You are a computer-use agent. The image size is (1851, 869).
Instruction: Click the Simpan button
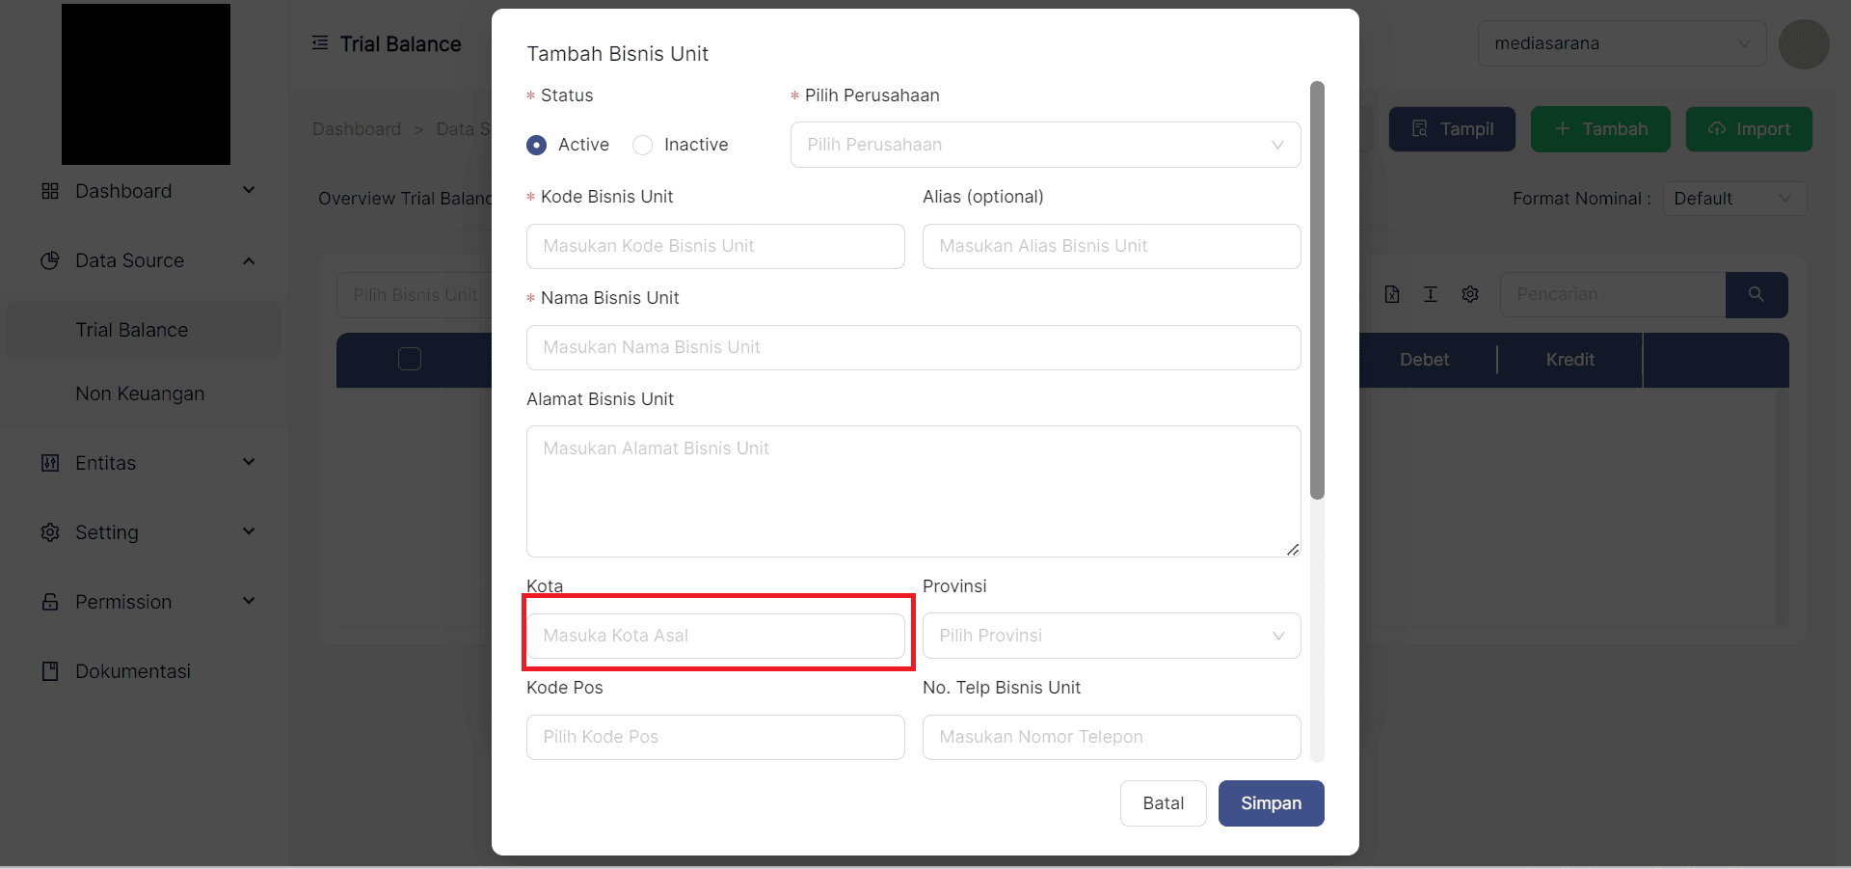1270,803
